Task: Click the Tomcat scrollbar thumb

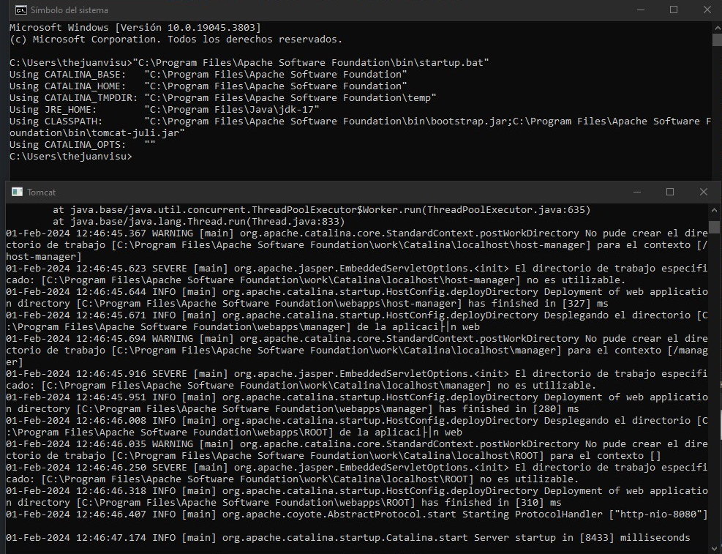Action: (x=714, y=227)
